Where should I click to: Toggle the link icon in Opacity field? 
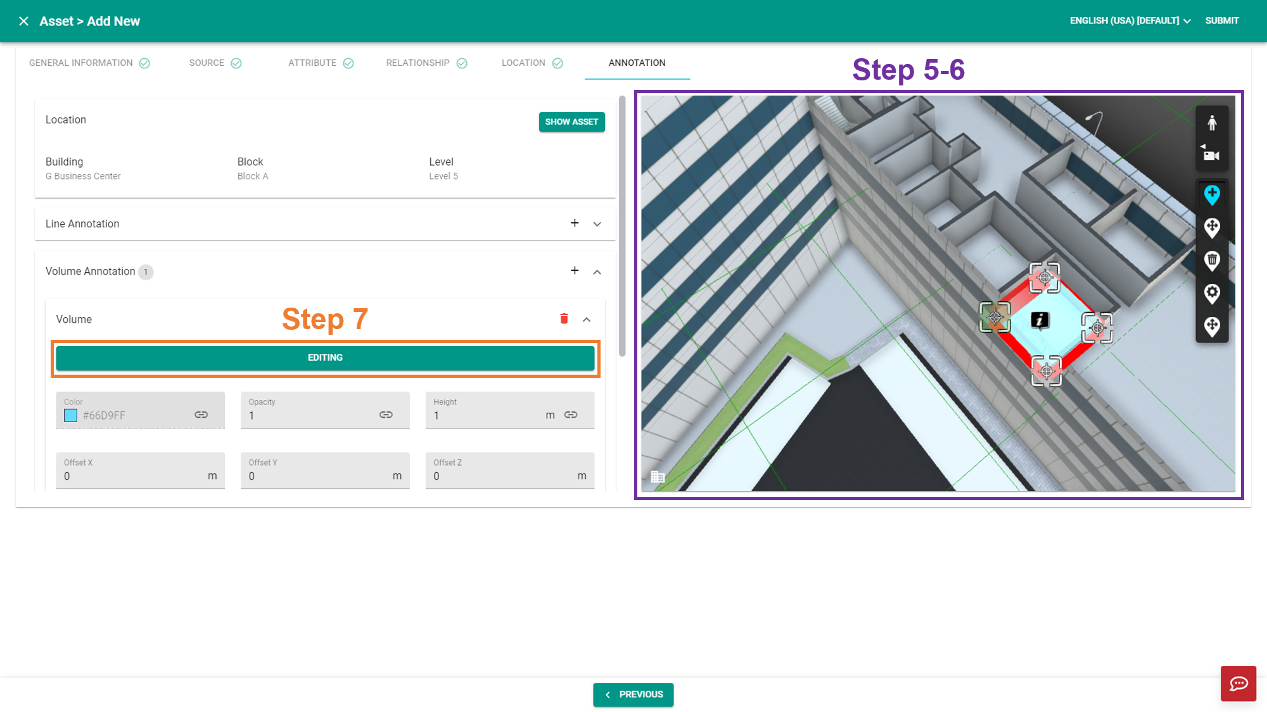coord(386,415)
